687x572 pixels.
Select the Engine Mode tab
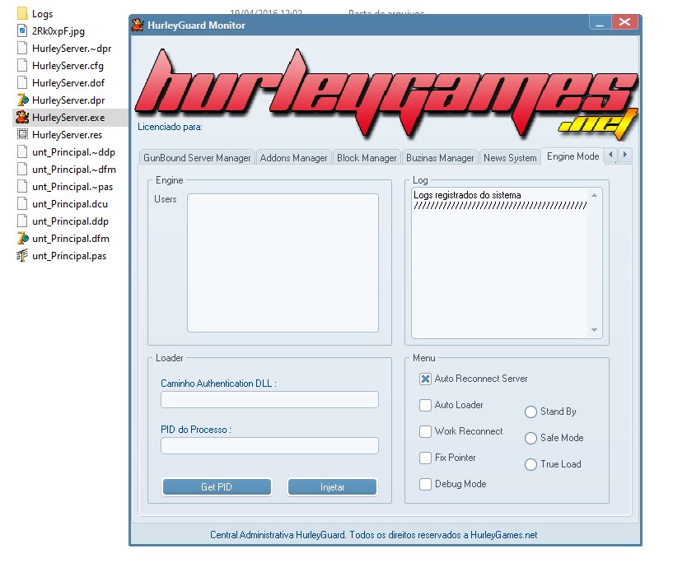pyautogui.click(x=572, y=156)
